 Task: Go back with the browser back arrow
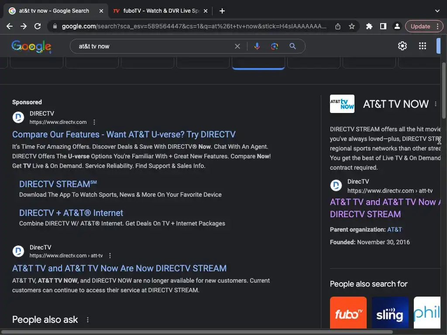pos(10,26)
